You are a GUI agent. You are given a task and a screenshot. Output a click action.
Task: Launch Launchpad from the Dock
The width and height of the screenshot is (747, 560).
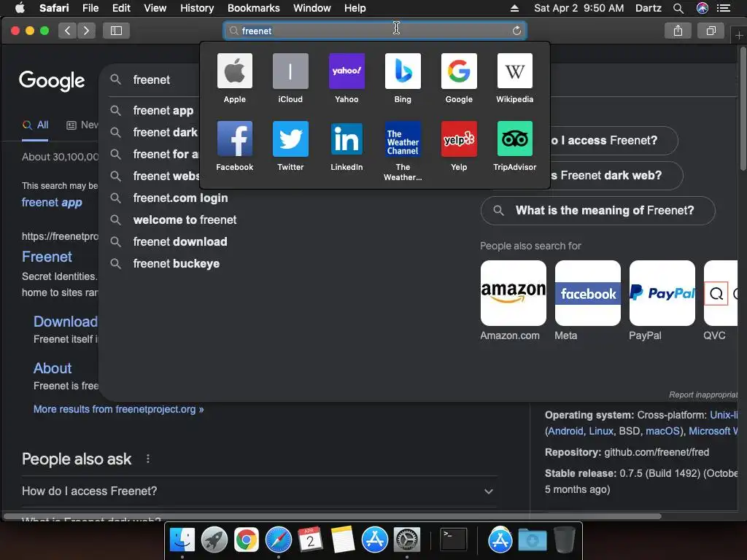214,540
